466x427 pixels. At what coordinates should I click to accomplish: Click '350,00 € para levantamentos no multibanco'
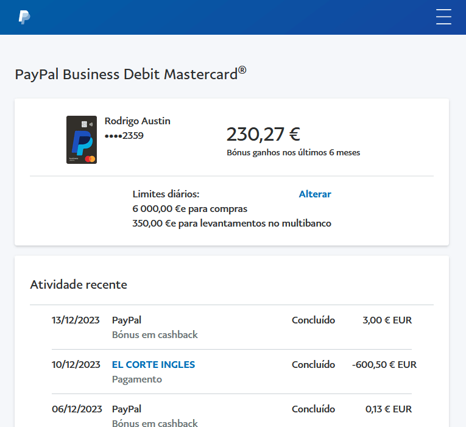(231, 224)
